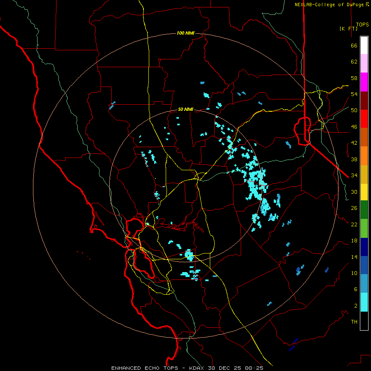The height and width of the screenshot is (371, 371).
Task: Click the light blue legend swatch
Action: click(x=364, y=284)
